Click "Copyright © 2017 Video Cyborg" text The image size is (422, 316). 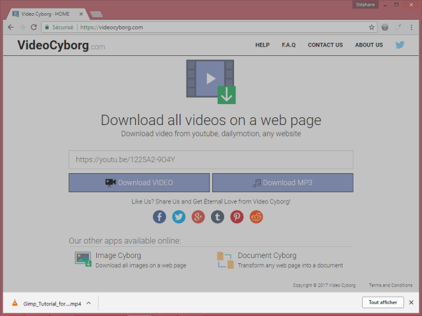324,285
